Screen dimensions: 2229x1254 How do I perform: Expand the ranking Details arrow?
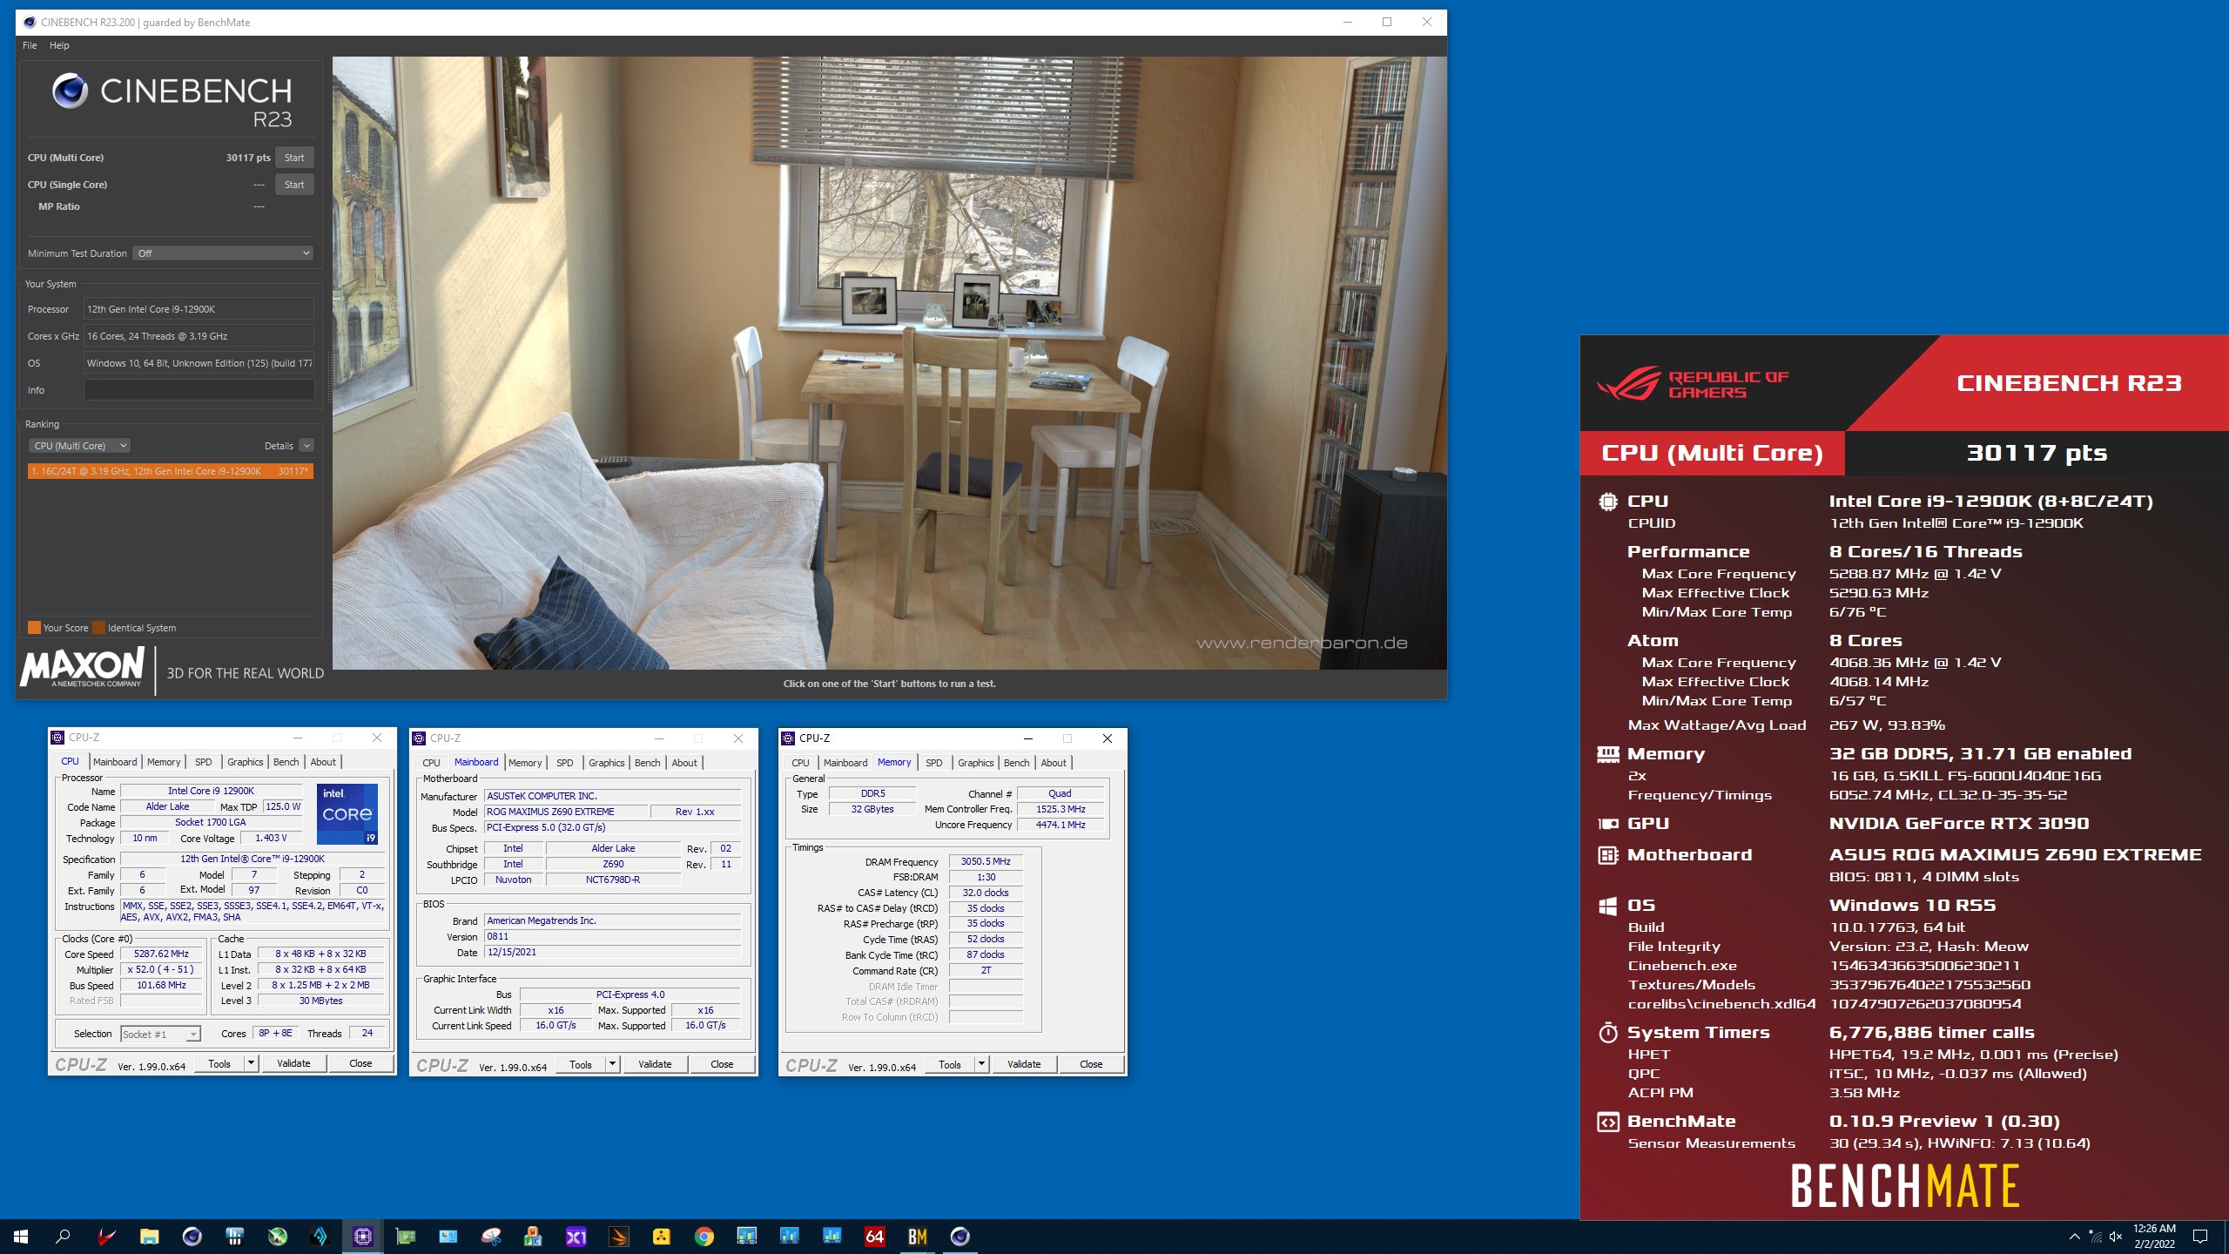tap(306, 446)
